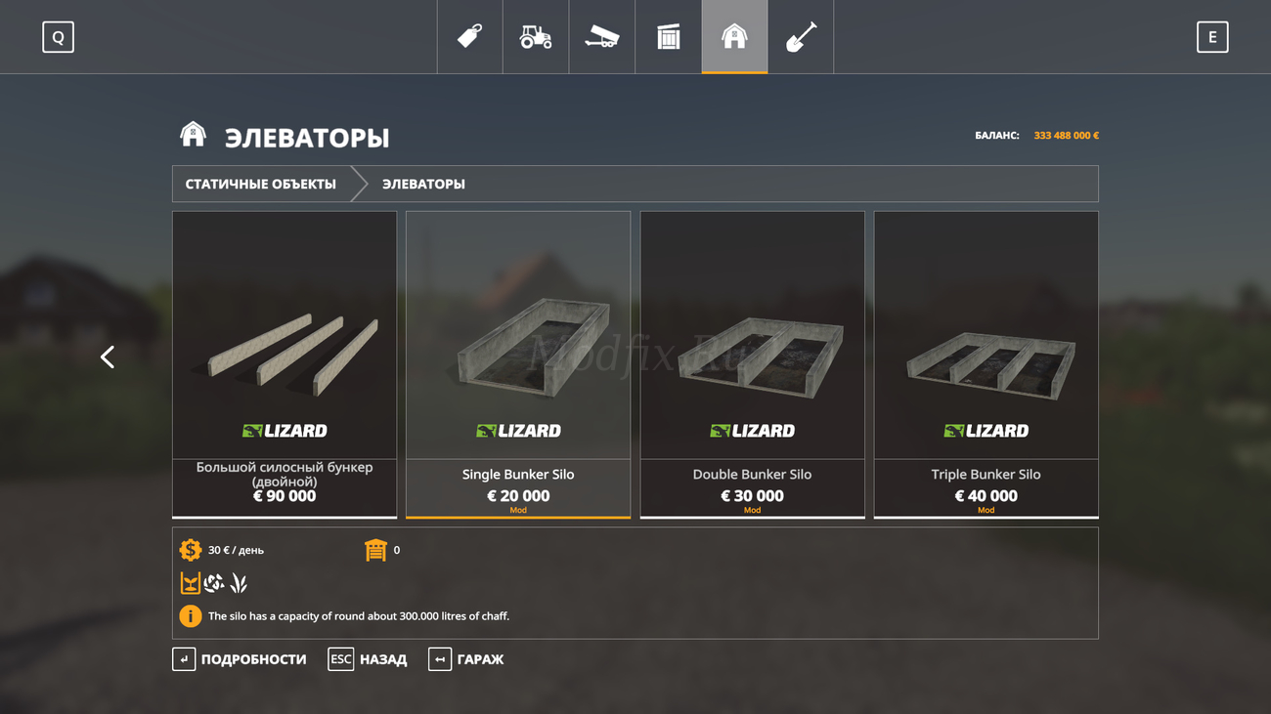Click the orange info icon
Viewport: 1271px width, 714px height.
click(191, 616)
